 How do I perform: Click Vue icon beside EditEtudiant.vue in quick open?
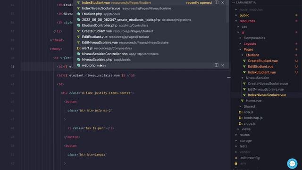[x=78, y=37]
